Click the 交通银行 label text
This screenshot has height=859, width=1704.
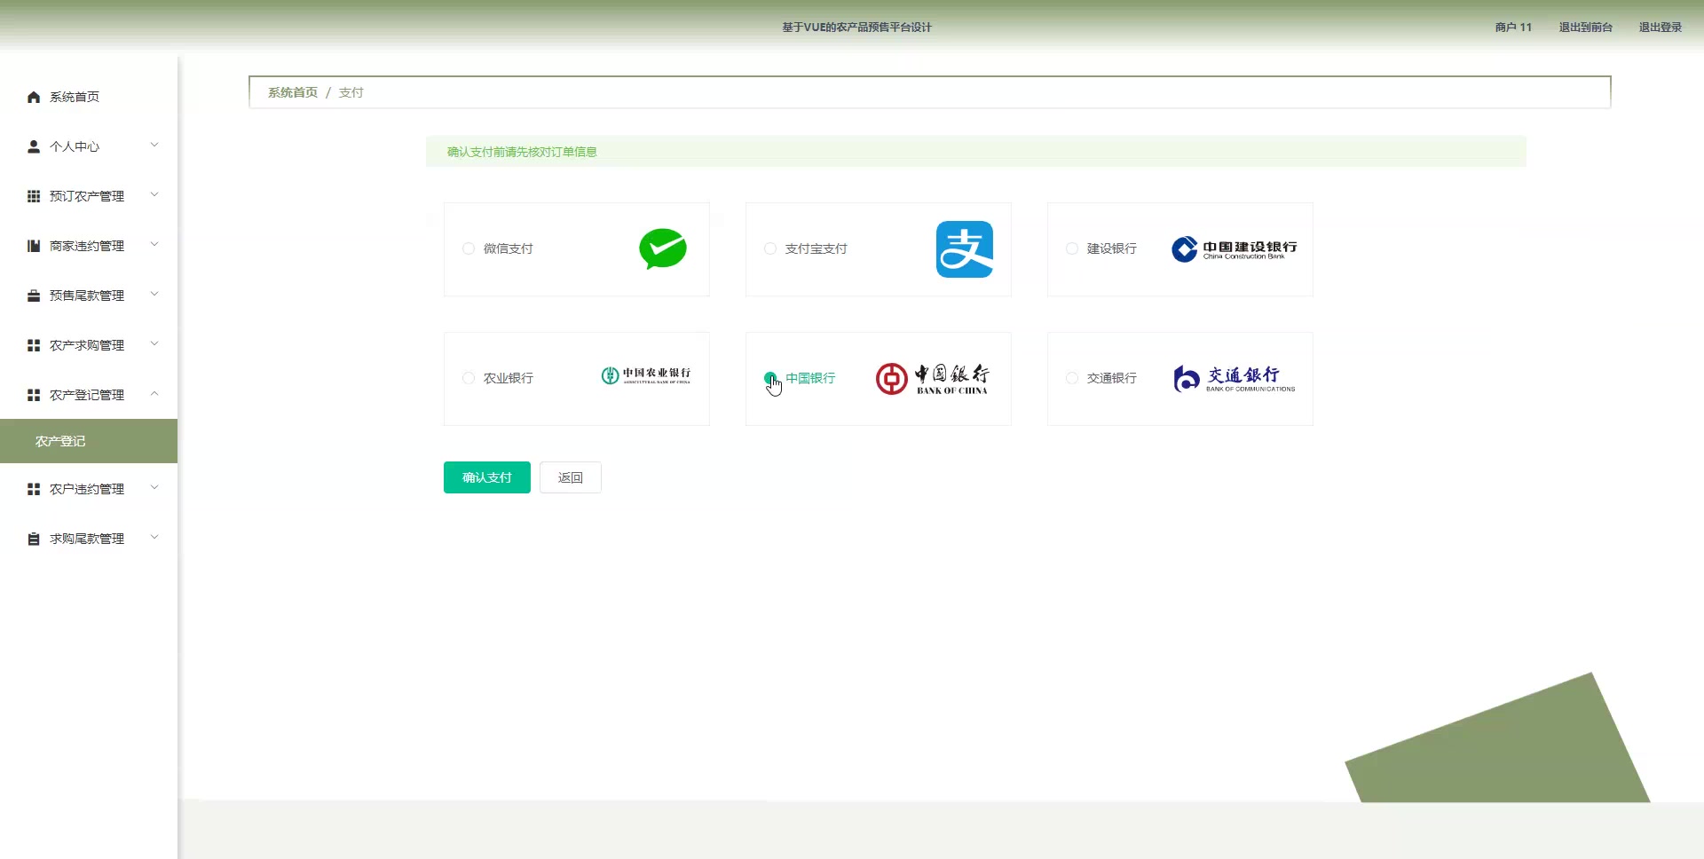(x=1112, y=378)
